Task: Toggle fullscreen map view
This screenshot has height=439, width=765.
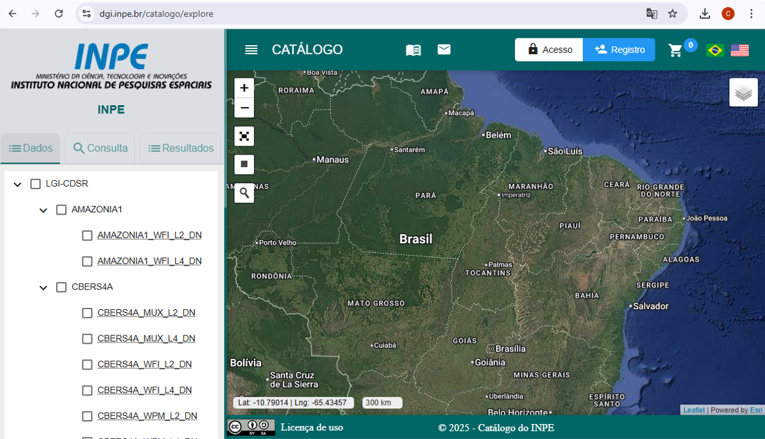Action: tap(244, 136)
